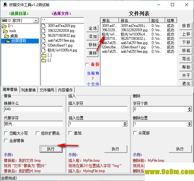
Task: Select the tools folder in directory tree
Action: click(x=10, y=31)
